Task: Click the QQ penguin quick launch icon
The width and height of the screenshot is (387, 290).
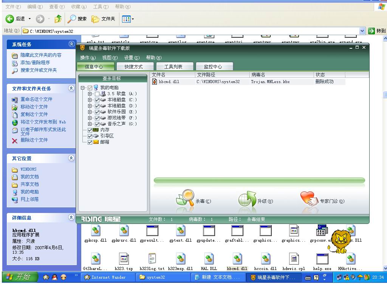Action: [55, 277]
